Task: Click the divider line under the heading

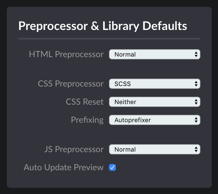Action: (109, 39)
